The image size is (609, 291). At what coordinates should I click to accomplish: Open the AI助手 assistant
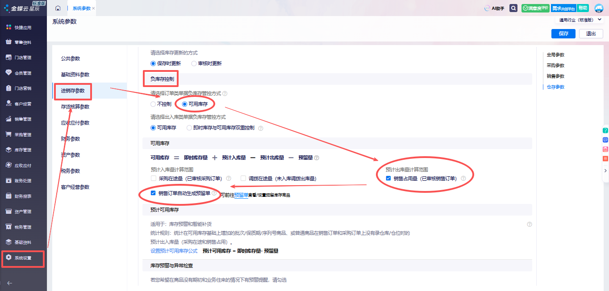click(494, 8)
